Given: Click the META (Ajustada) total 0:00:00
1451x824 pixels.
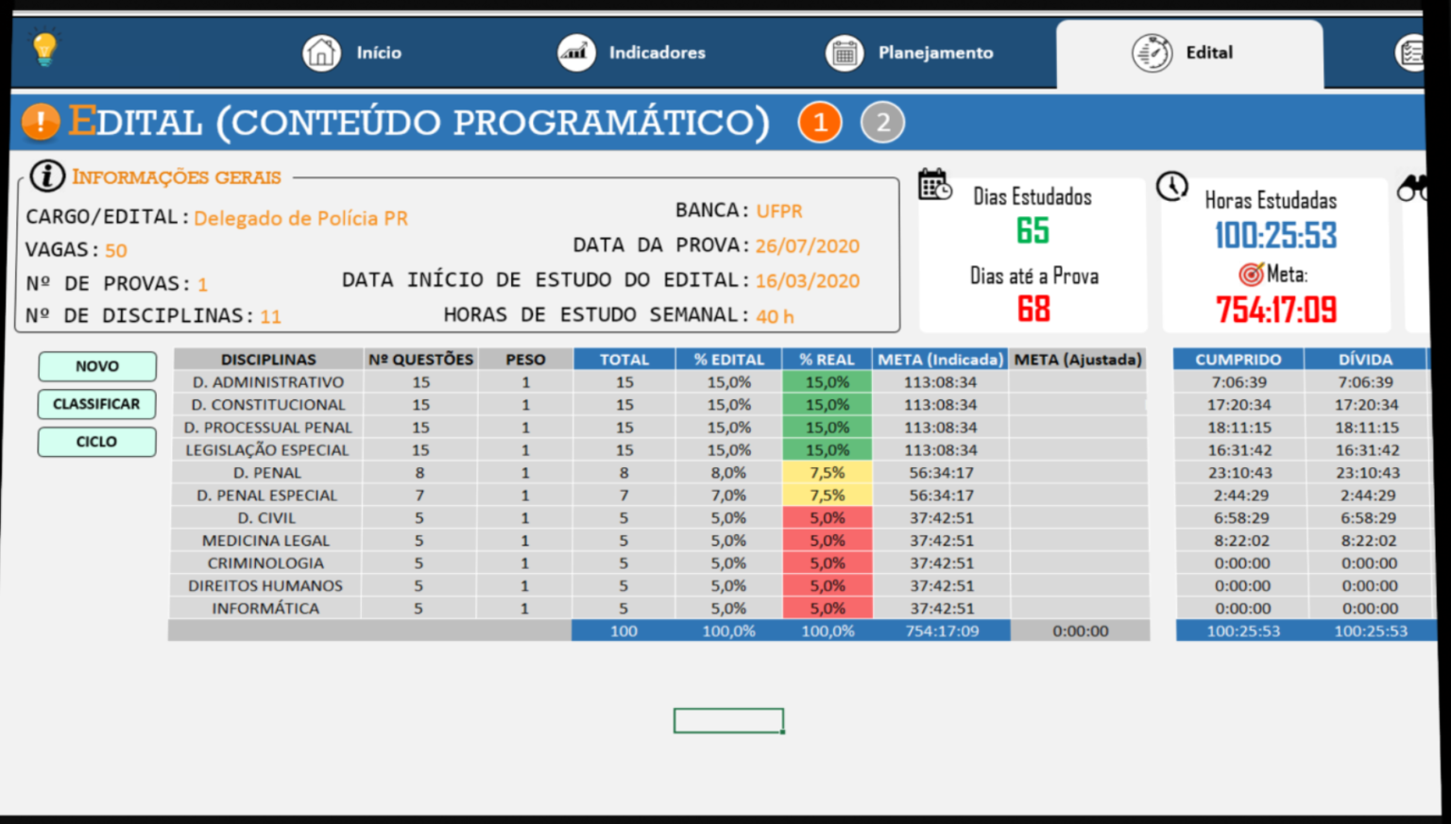Looking at the screenshot, I should tap(1081, 631).
